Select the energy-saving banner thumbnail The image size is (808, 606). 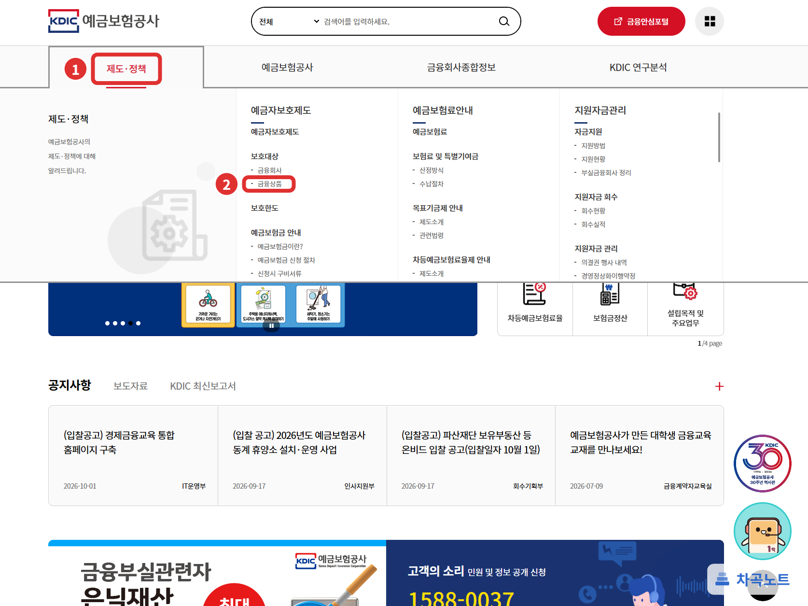[263, 304]
